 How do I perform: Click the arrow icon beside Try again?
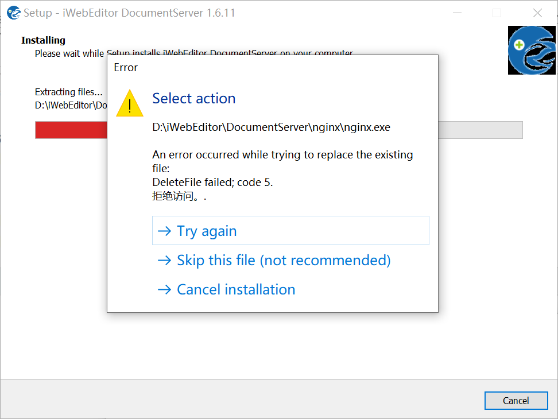(165, 231)
